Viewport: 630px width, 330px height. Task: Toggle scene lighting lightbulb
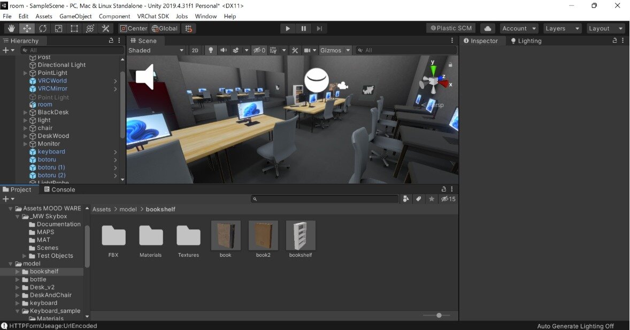pyautogui.click(x=211, y=50)
